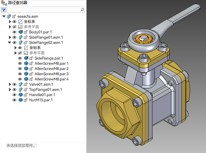The image size is (206, 153).
Task: Hide AllenScrewM8.par:1 with eye icon
Action: coord(20,64)
